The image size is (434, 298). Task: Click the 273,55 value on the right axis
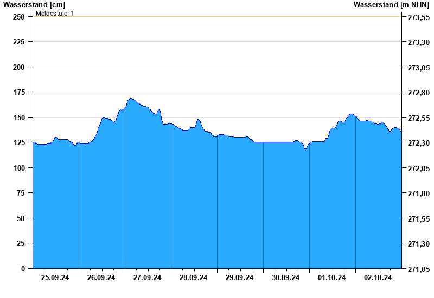click(418, 17)
